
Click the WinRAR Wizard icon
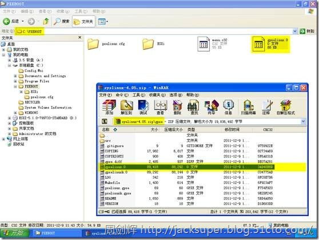pyautogui.click(x=211, y=107)
